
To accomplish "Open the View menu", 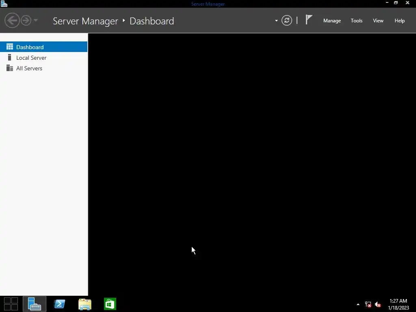I will pos(378,21).
